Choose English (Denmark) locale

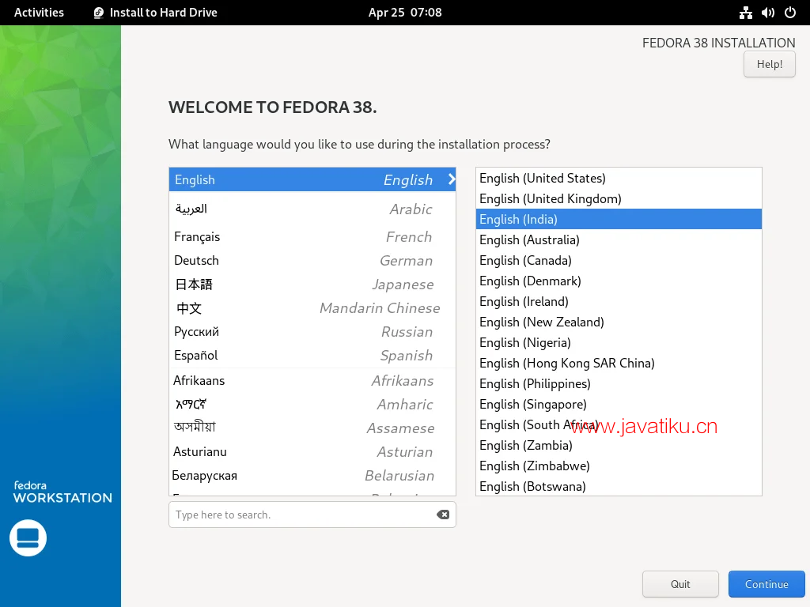(619, 281)
